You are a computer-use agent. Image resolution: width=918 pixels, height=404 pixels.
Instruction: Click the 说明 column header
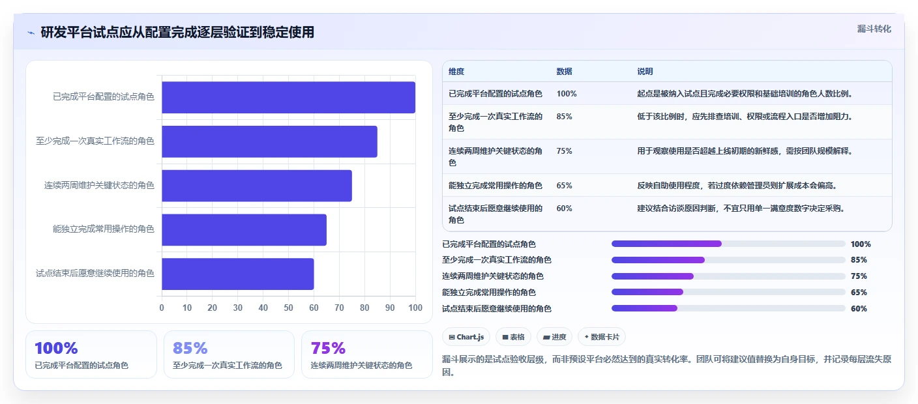pos(645,72)
